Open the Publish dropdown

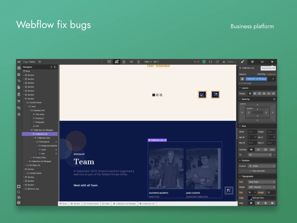tap(229, 62)
